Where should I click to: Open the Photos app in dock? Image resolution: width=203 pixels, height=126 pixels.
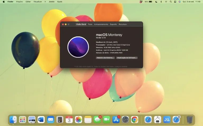pyautogui.click(x=79, y=120)
